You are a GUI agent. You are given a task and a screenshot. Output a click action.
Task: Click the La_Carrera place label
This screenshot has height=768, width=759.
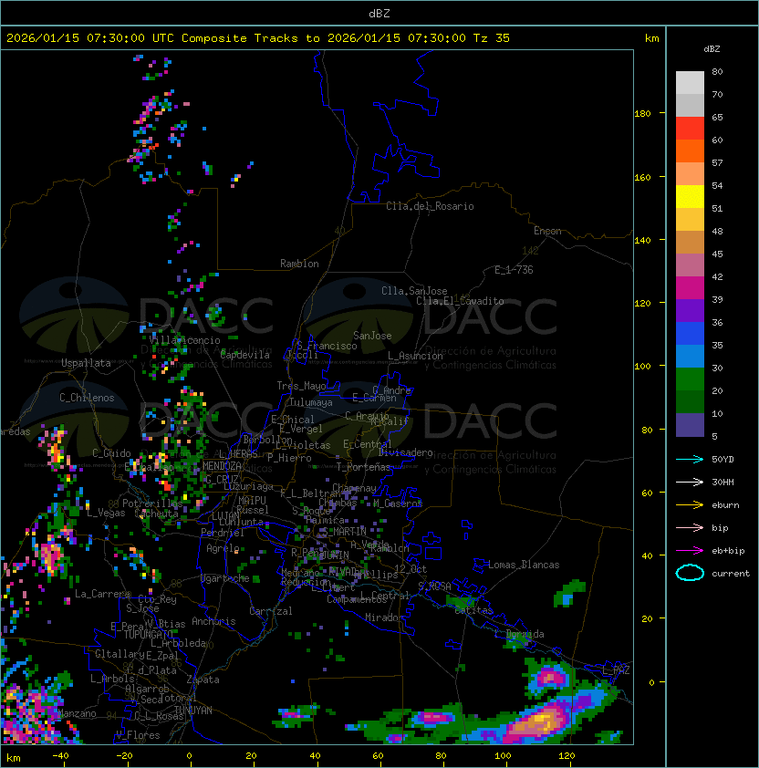click(x=102, y=594)
